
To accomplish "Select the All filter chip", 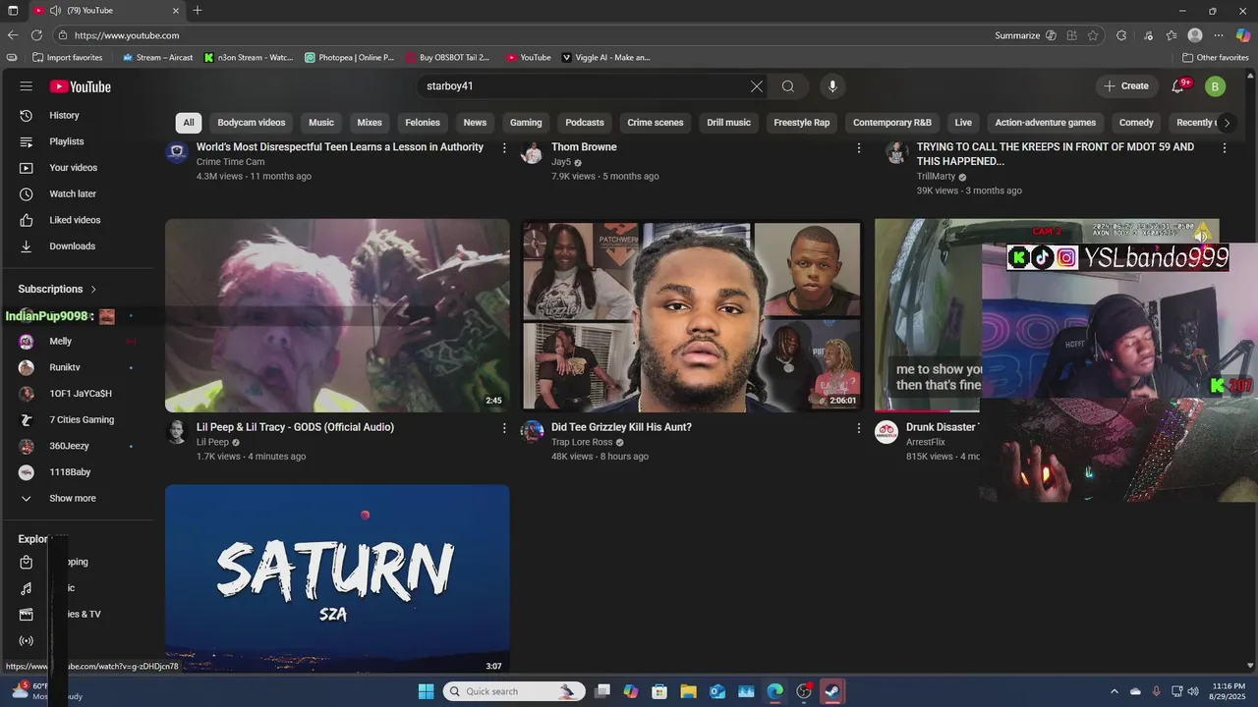I will pyautogui.click(x=189, y=123).
